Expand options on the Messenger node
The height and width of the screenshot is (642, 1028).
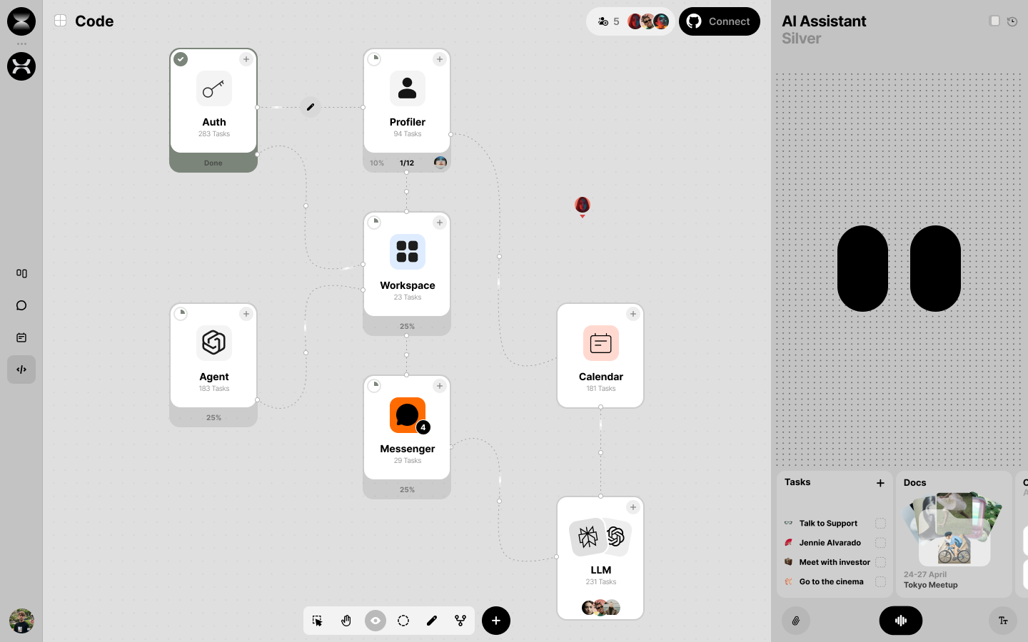coord(440,386)
